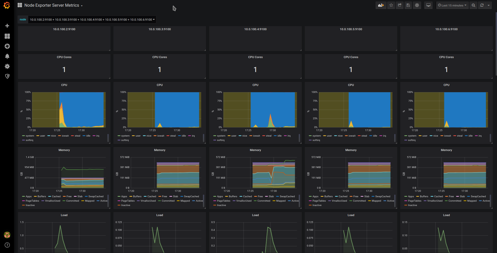Viewport: 497px width, 253px height.
Task: Click the Grafana logo home icon
Action: coord(7,5)
